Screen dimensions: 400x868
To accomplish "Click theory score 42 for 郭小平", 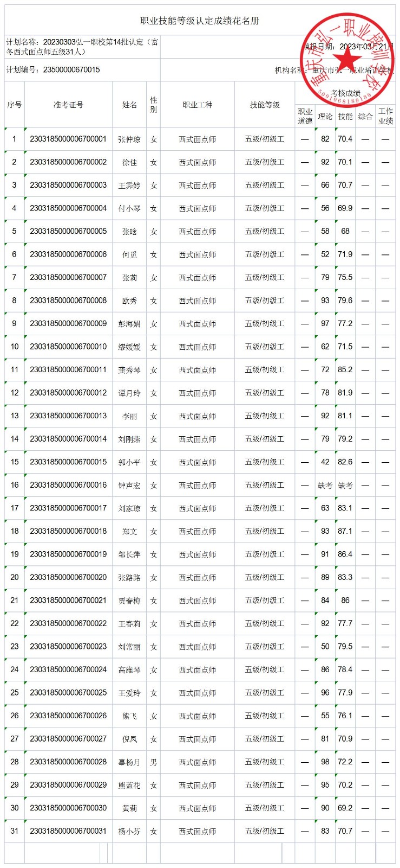I will coord(325,462).
